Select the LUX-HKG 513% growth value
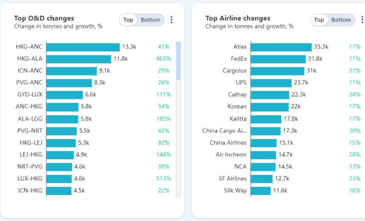The image size is (365, 221). [x=163, y=178]
